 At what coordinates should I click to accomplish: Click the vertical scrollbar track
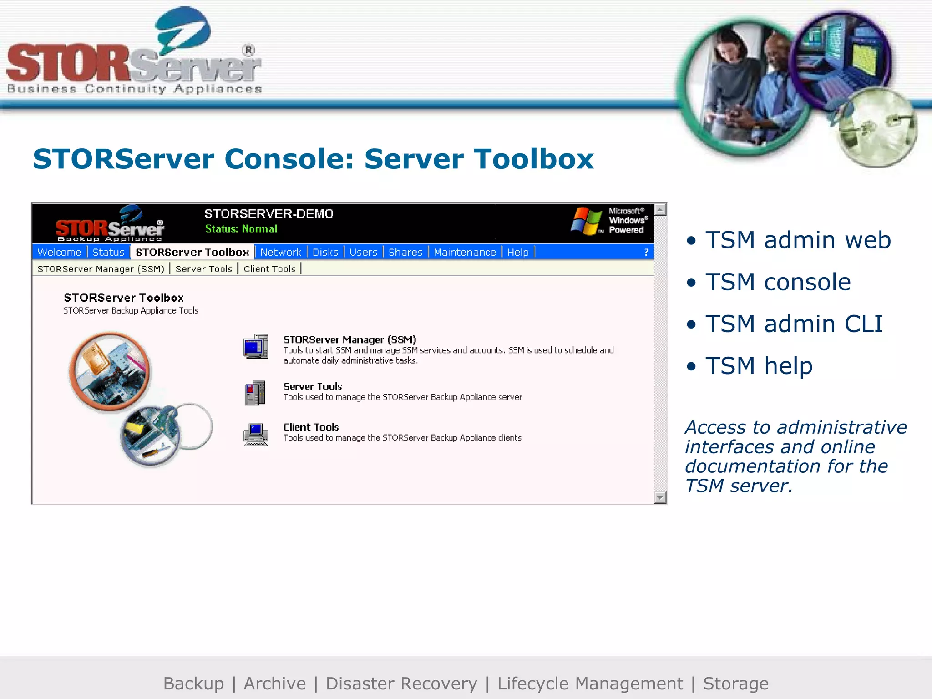(x=660, y=354)
